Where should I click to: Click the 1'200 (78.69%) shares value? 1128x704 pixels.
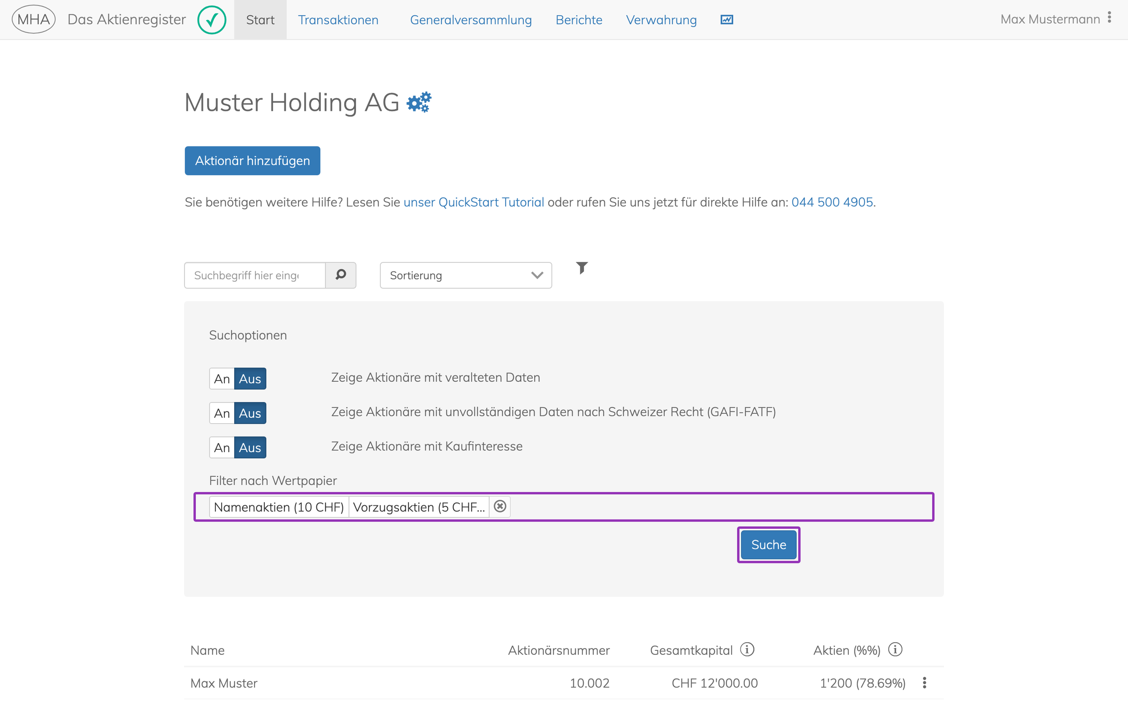point(863,683)
